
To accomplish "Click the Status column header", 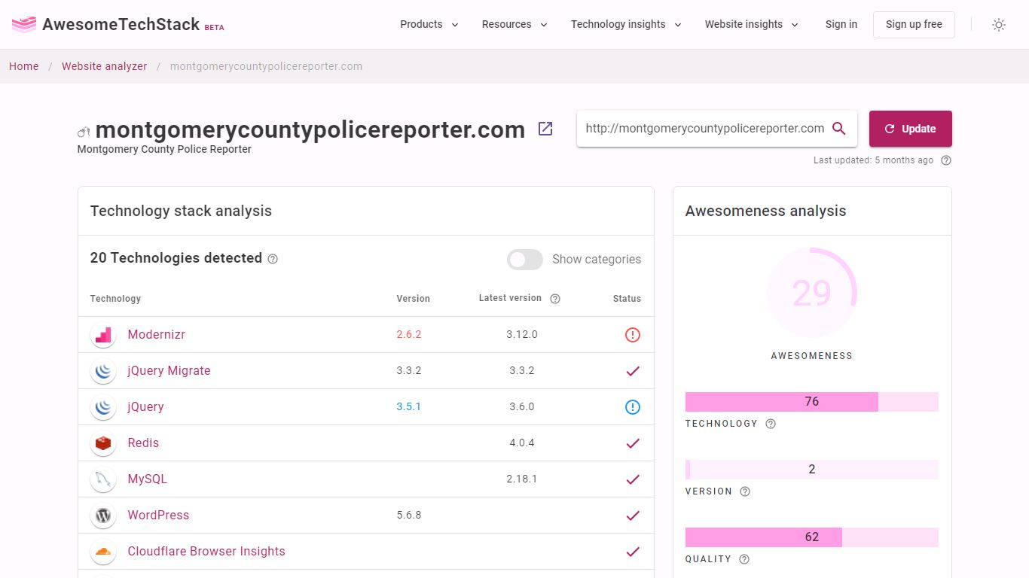I will (x=627, y=299).
